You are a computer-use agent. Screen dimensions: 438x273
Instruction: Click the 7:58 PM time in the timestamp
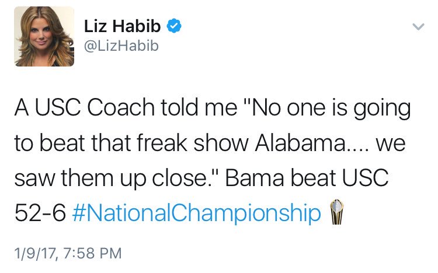point(92,254)
